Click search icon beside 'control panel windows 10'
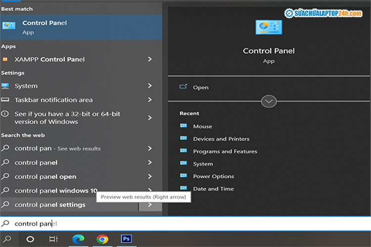Viewport: 371px width, 247px height. pos(5,191)
